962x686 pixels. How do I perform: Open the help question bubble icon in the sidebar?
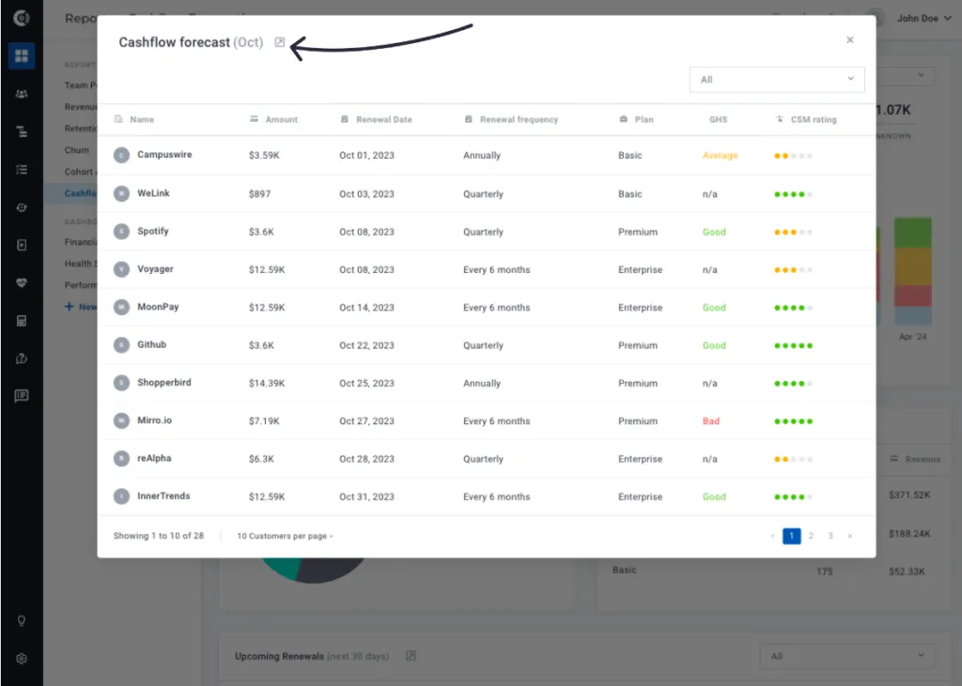pos(22,358)
